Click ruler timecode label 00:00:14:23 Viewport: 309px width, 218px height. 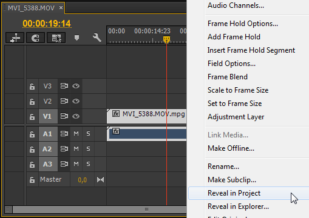(x=152, y=31)
